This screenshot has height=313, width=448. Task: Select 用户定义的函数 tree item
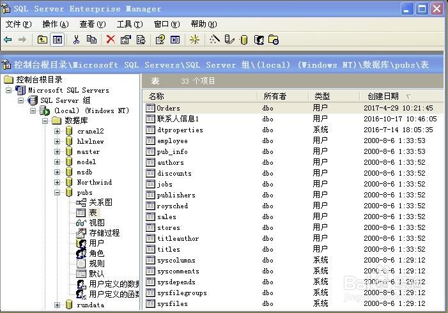[x=114, y=294]
